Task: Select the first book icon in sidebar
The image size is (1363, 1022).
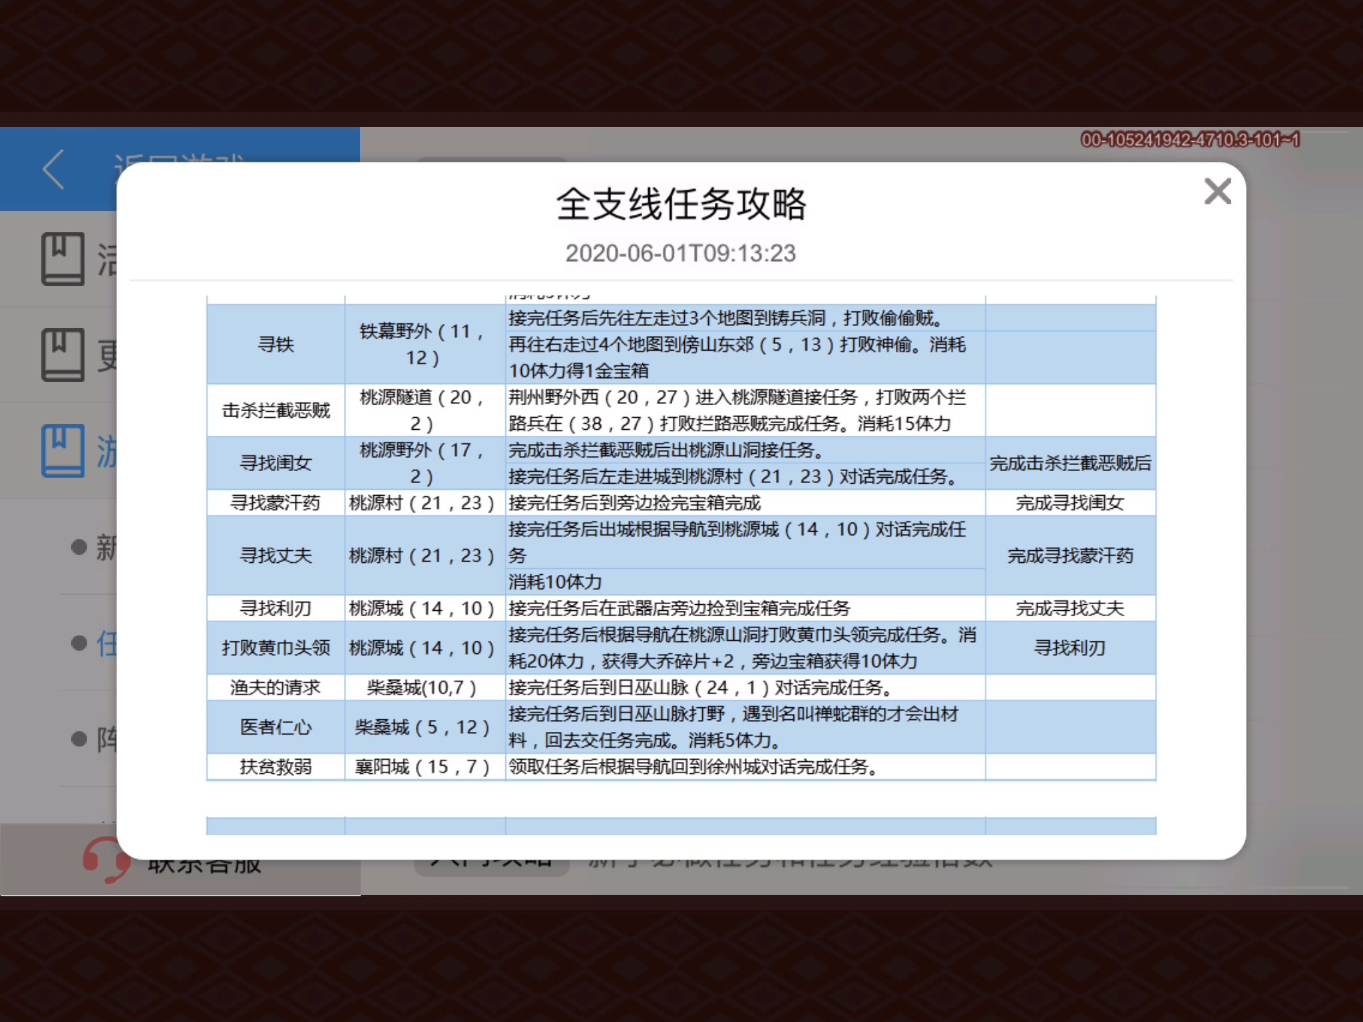Action: point(63,259)
